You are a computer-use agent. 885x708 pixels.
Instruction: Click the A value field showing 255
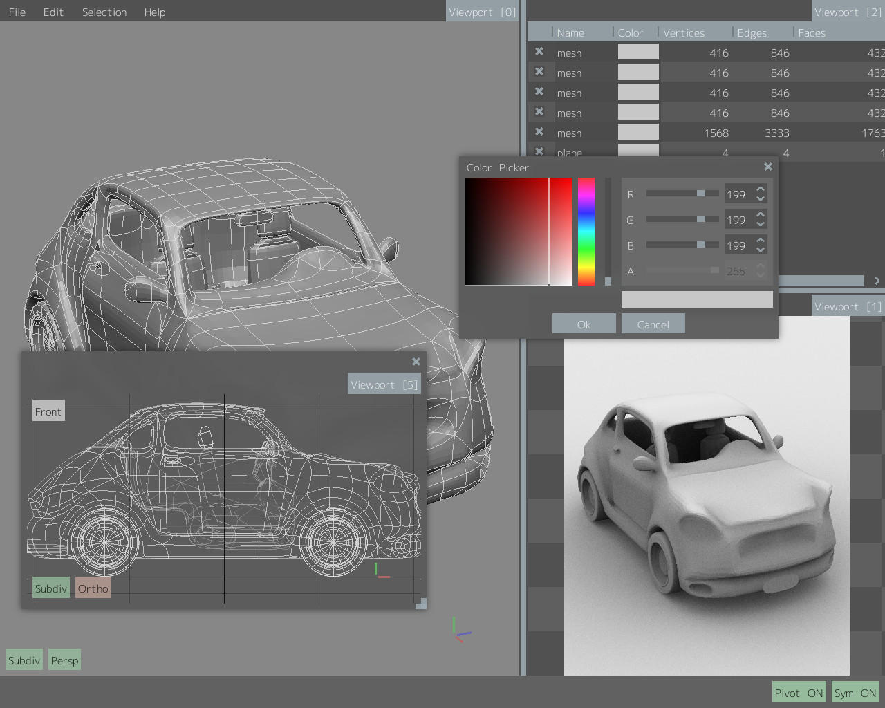tap(738, 271)
